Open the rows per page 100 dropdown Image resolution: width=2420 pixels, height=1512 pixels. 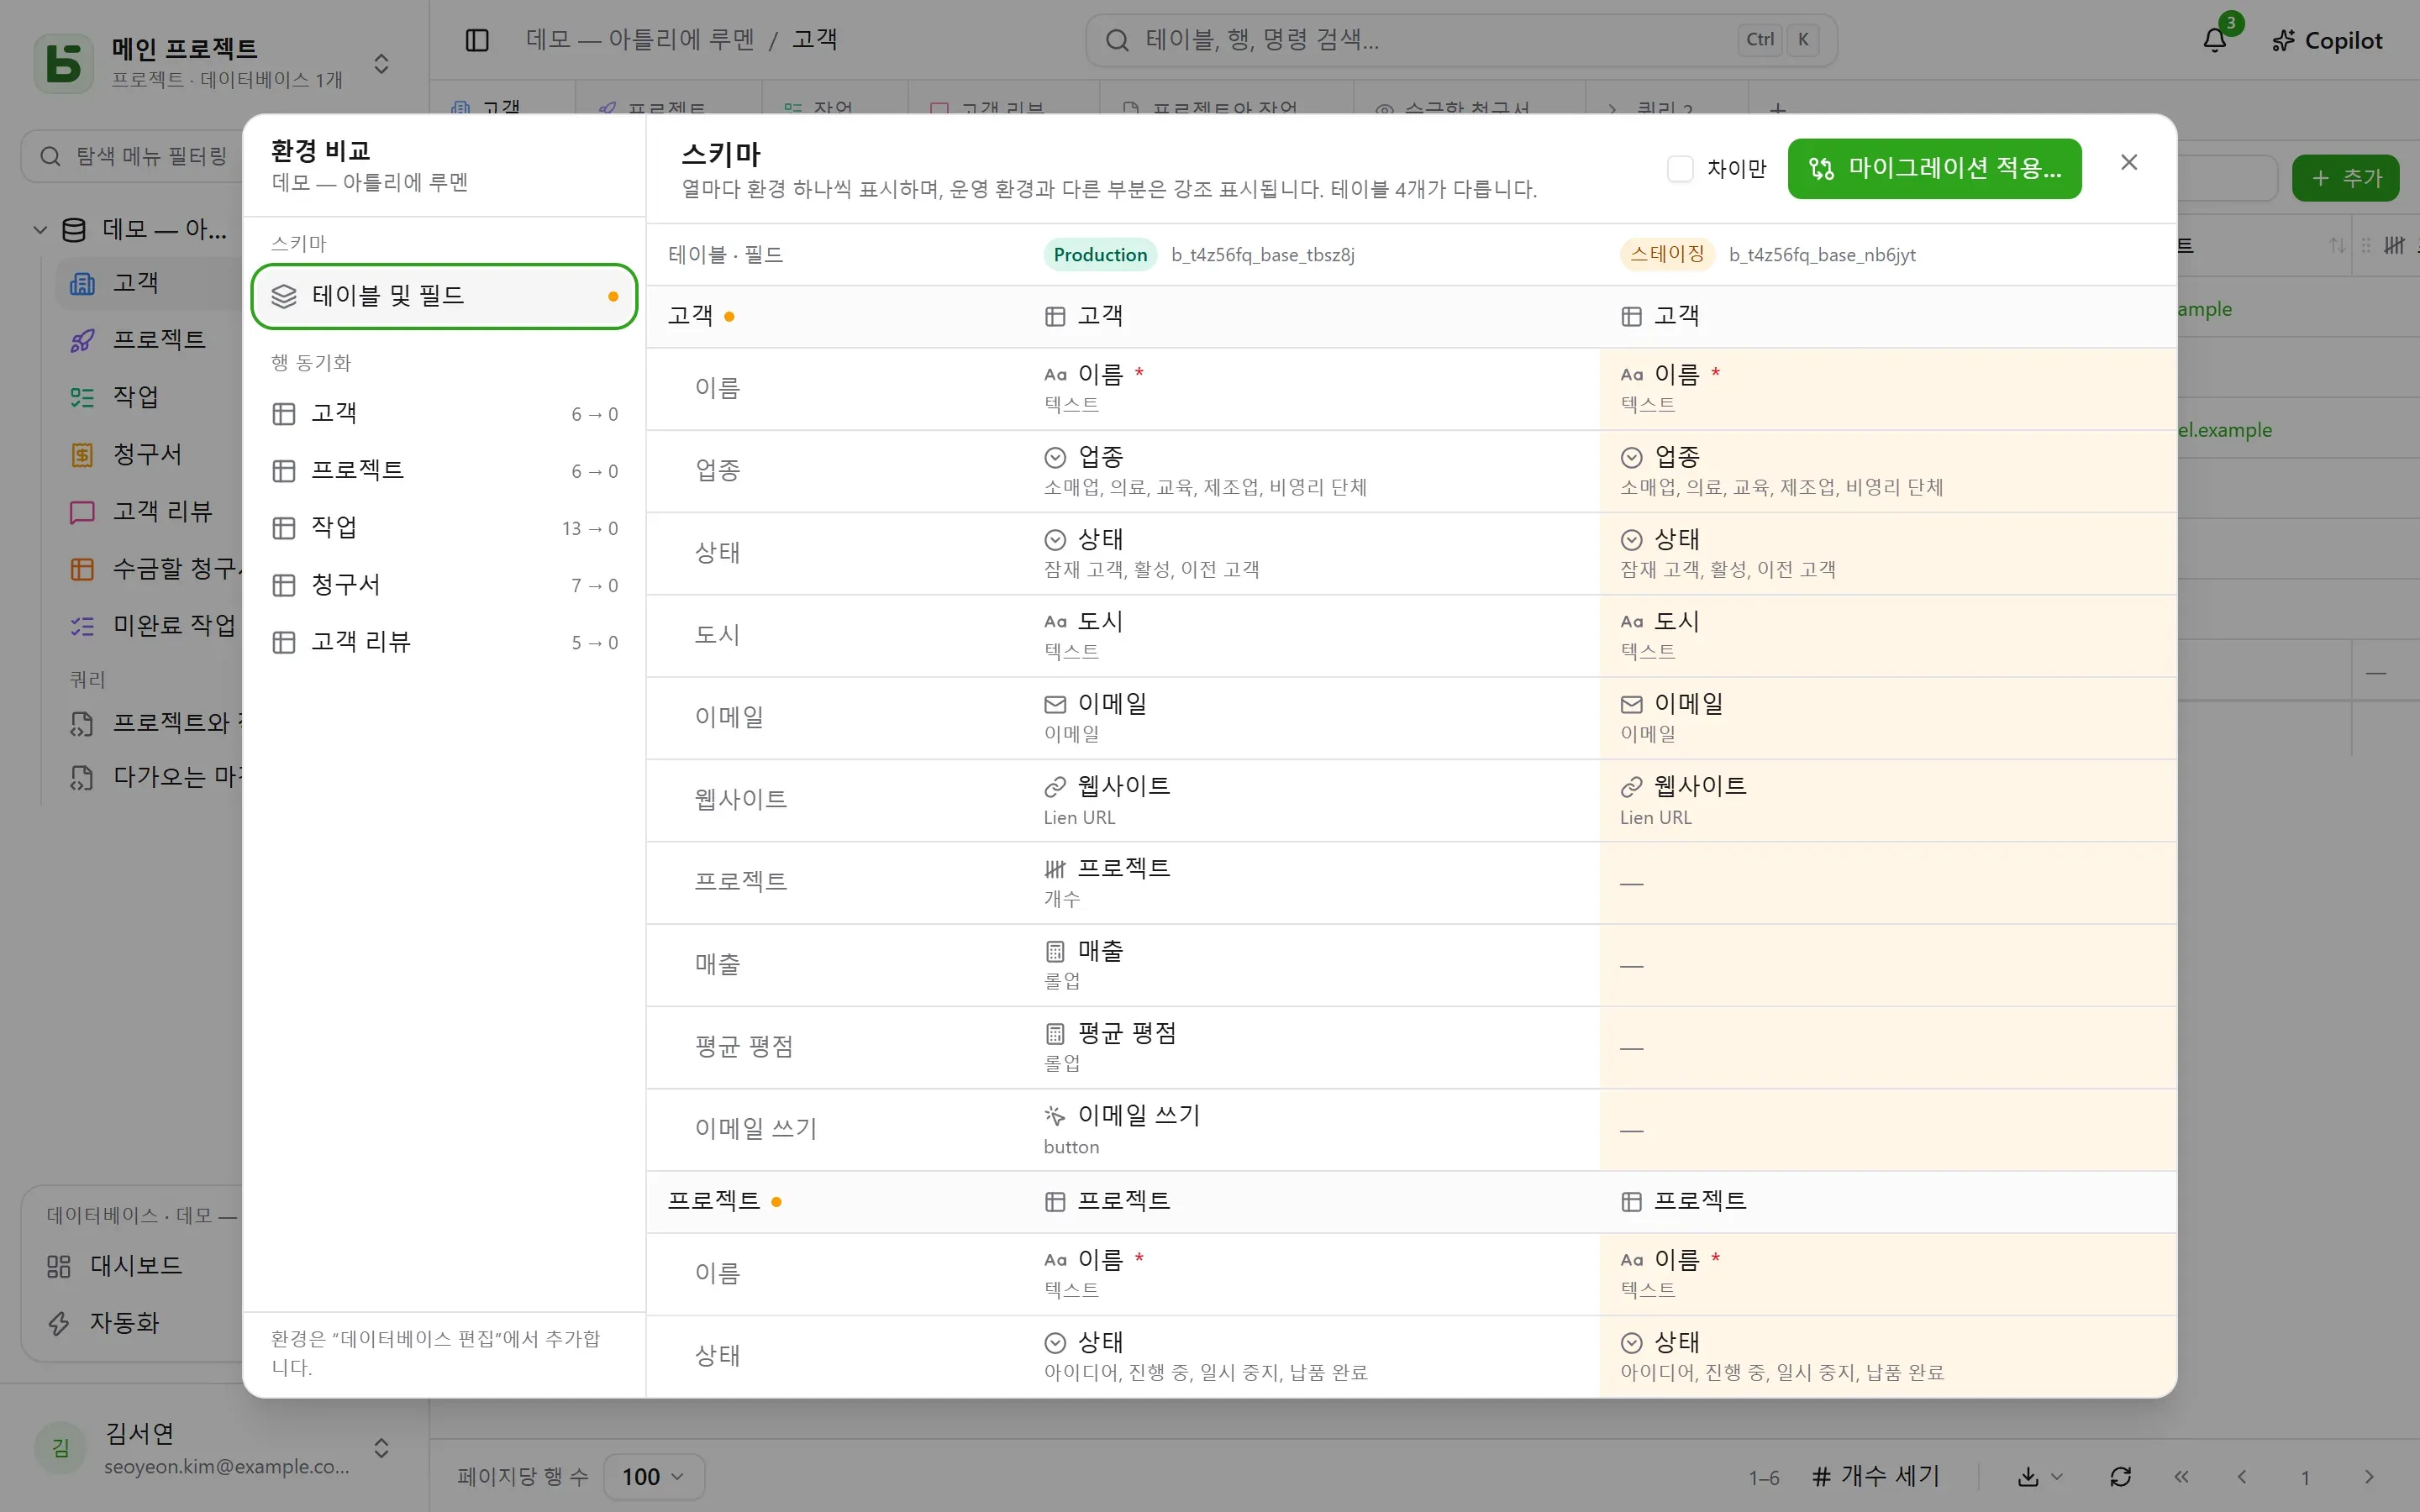coord(654,1476)
